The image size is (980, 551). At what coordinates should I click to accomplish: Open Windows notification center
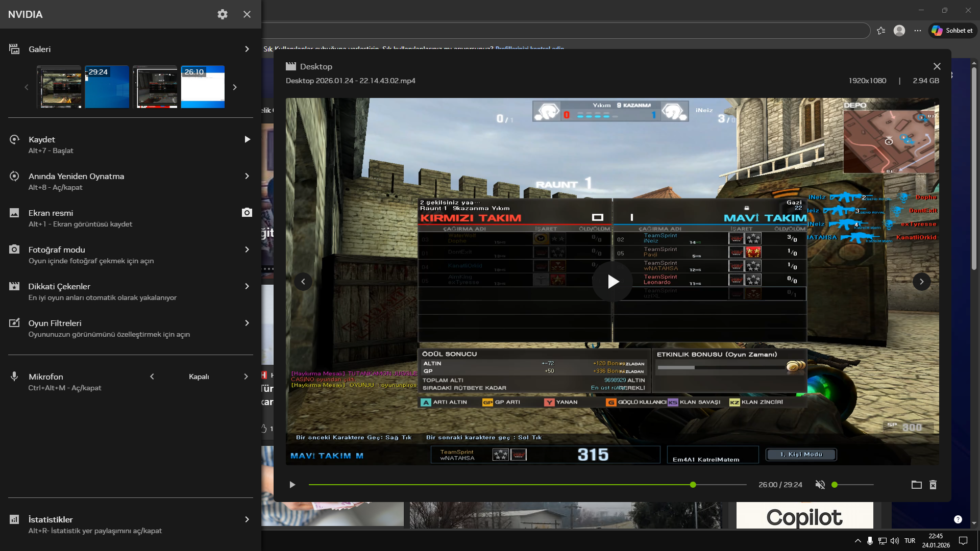pyautogui.click(x=963, y=541)
